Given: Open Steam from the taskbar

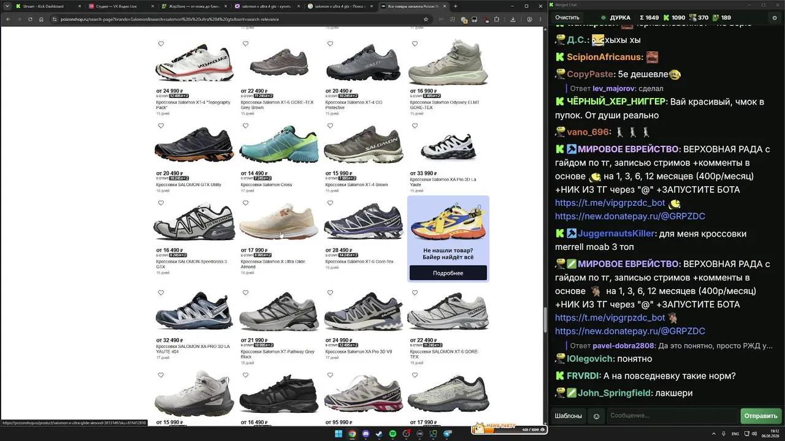Looking at the screenshot, I should pyautogui.click(x=380, y=434).
